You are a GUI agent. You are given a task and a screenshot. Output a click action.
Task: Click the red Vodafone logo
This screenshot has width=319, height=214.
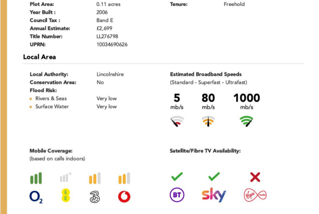click(124, 196)
